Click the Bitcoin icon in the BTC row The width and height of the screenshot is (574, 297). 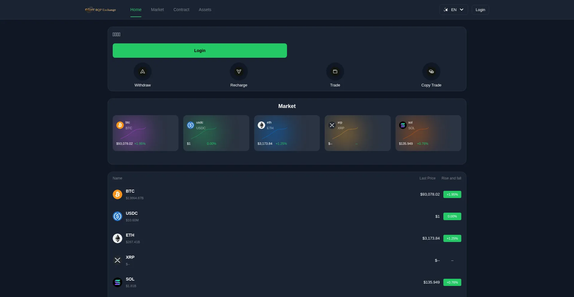[117, 194]
